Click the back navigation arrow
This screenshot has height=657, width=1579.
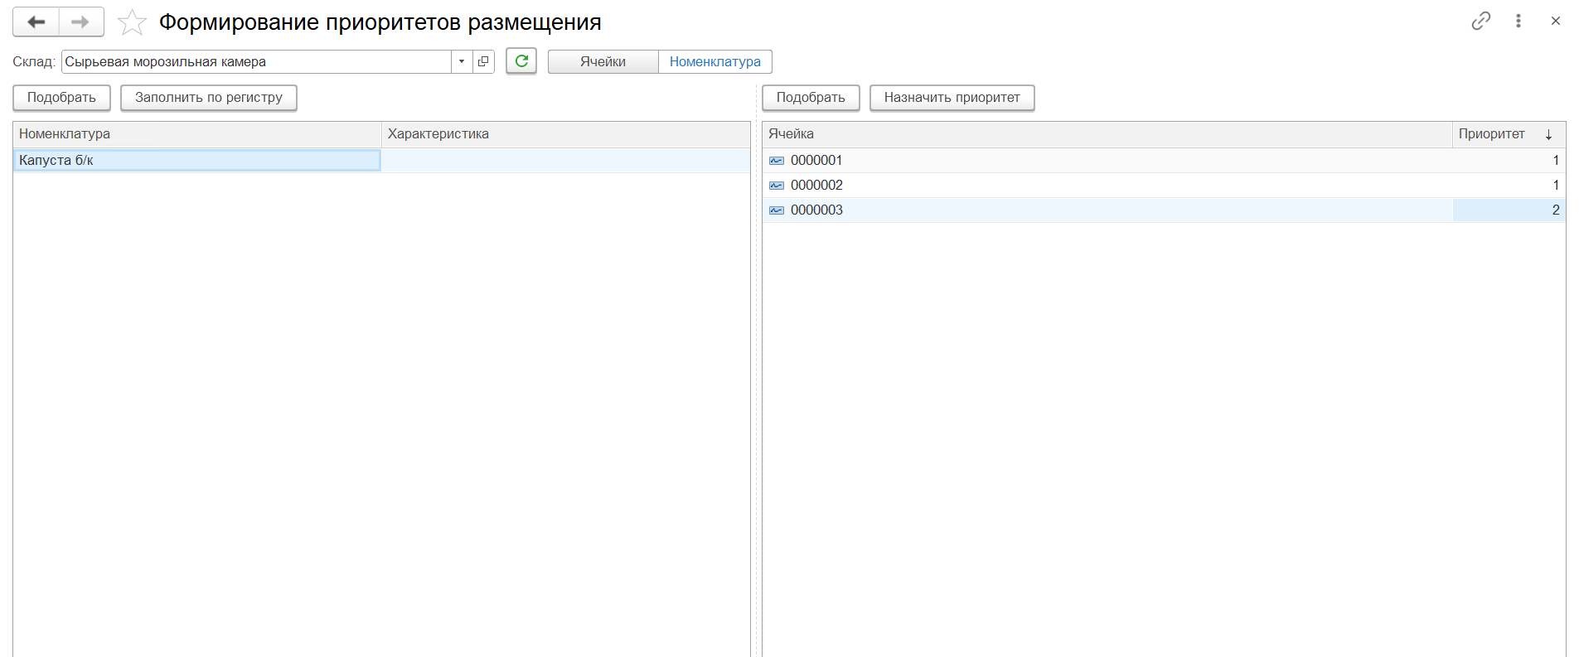click(36, 22)
